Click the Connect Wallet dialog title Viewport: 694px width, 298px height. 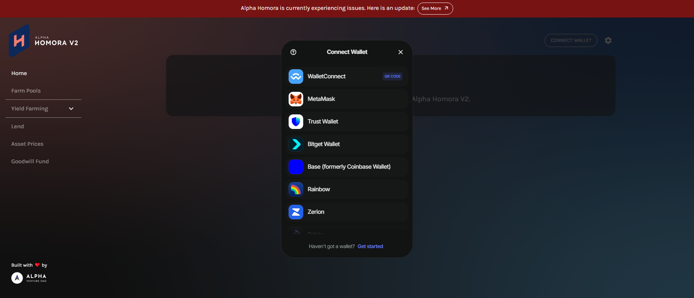(x=347, y=52)
